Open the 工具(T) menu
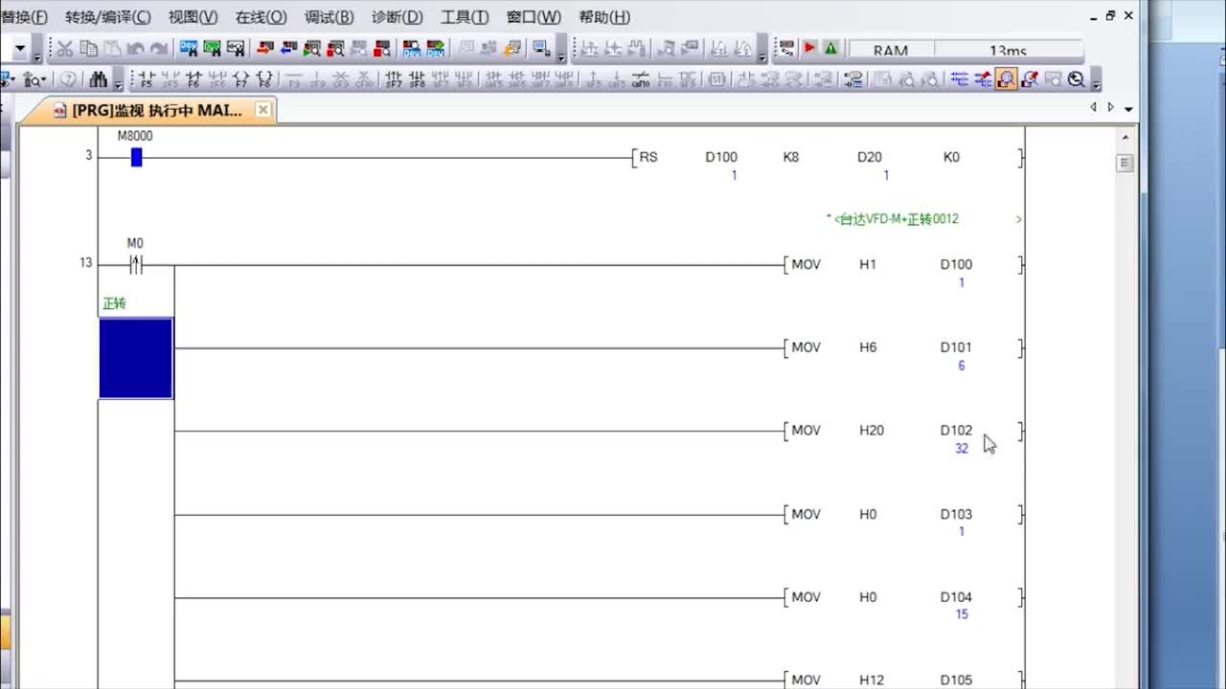The image size is (1226, 689). [x=465, y=17]
